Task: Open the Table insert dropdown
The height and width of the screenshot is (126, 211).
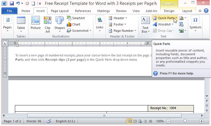Action: pos(21,24)
